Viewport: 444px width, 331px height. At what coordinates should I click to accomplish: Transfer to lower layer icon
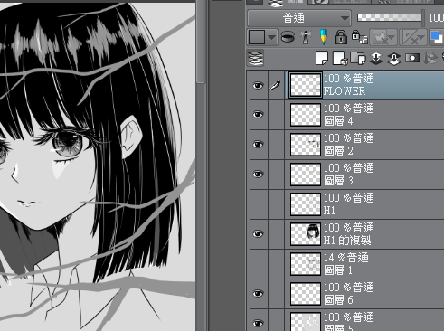coord(376,58)
